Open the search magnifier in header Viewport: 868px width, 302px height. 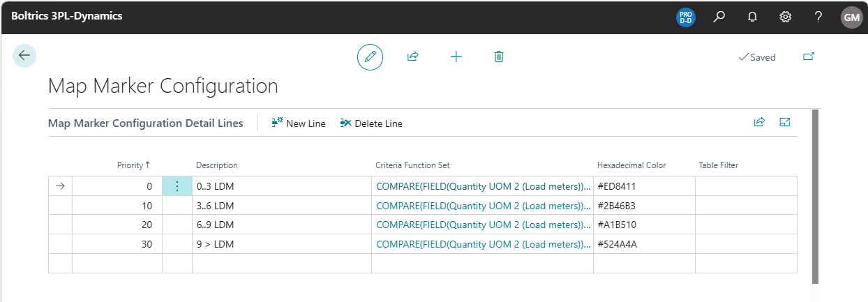pos(719,17)
